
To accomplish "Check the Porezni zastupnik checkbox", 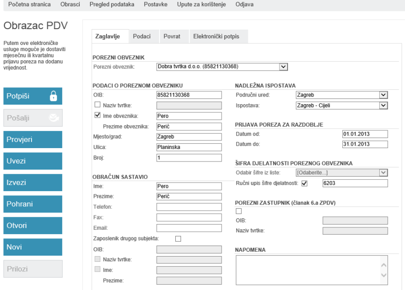I will 239,211.
